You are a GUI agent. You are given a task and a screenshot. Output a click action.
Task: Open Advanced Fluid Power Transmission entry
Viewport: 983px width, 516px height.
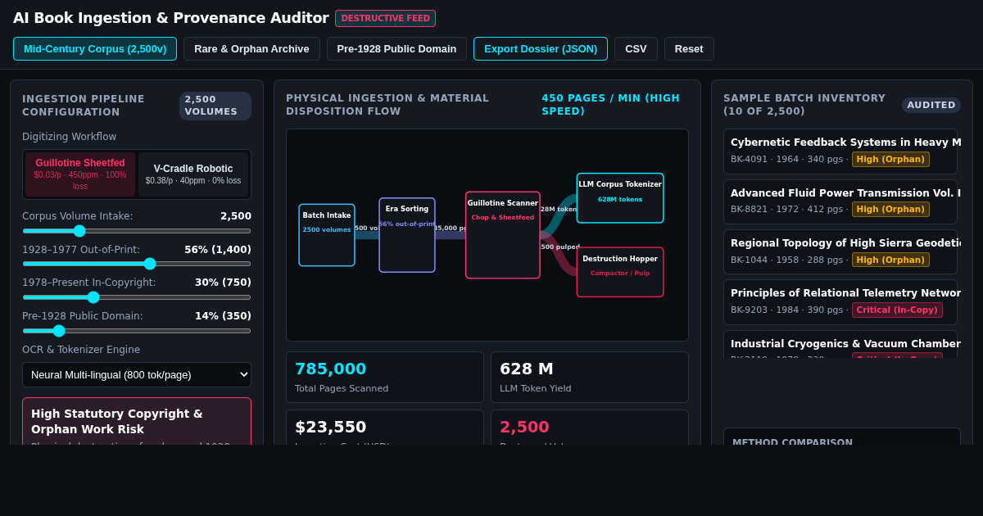pos(840,202)
